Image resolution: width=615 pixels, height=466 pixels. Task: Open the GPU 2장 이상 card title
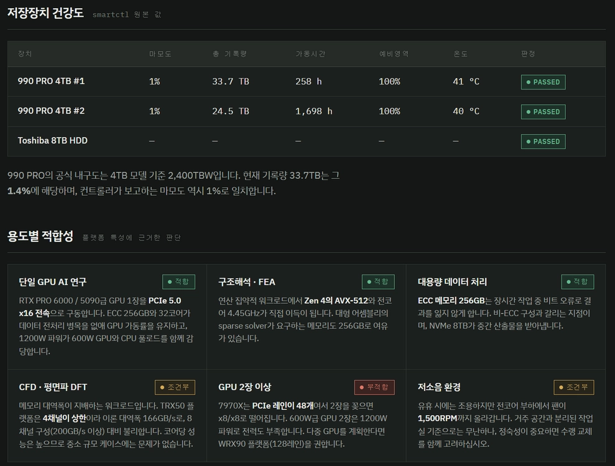pos(245,387)
